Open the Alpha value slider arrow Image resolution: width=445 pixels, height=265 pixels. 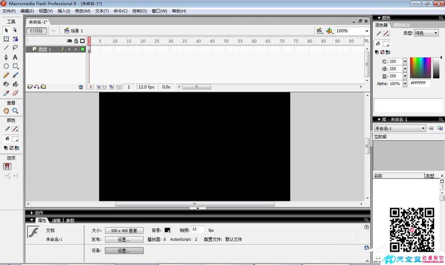tap(405, 84)
